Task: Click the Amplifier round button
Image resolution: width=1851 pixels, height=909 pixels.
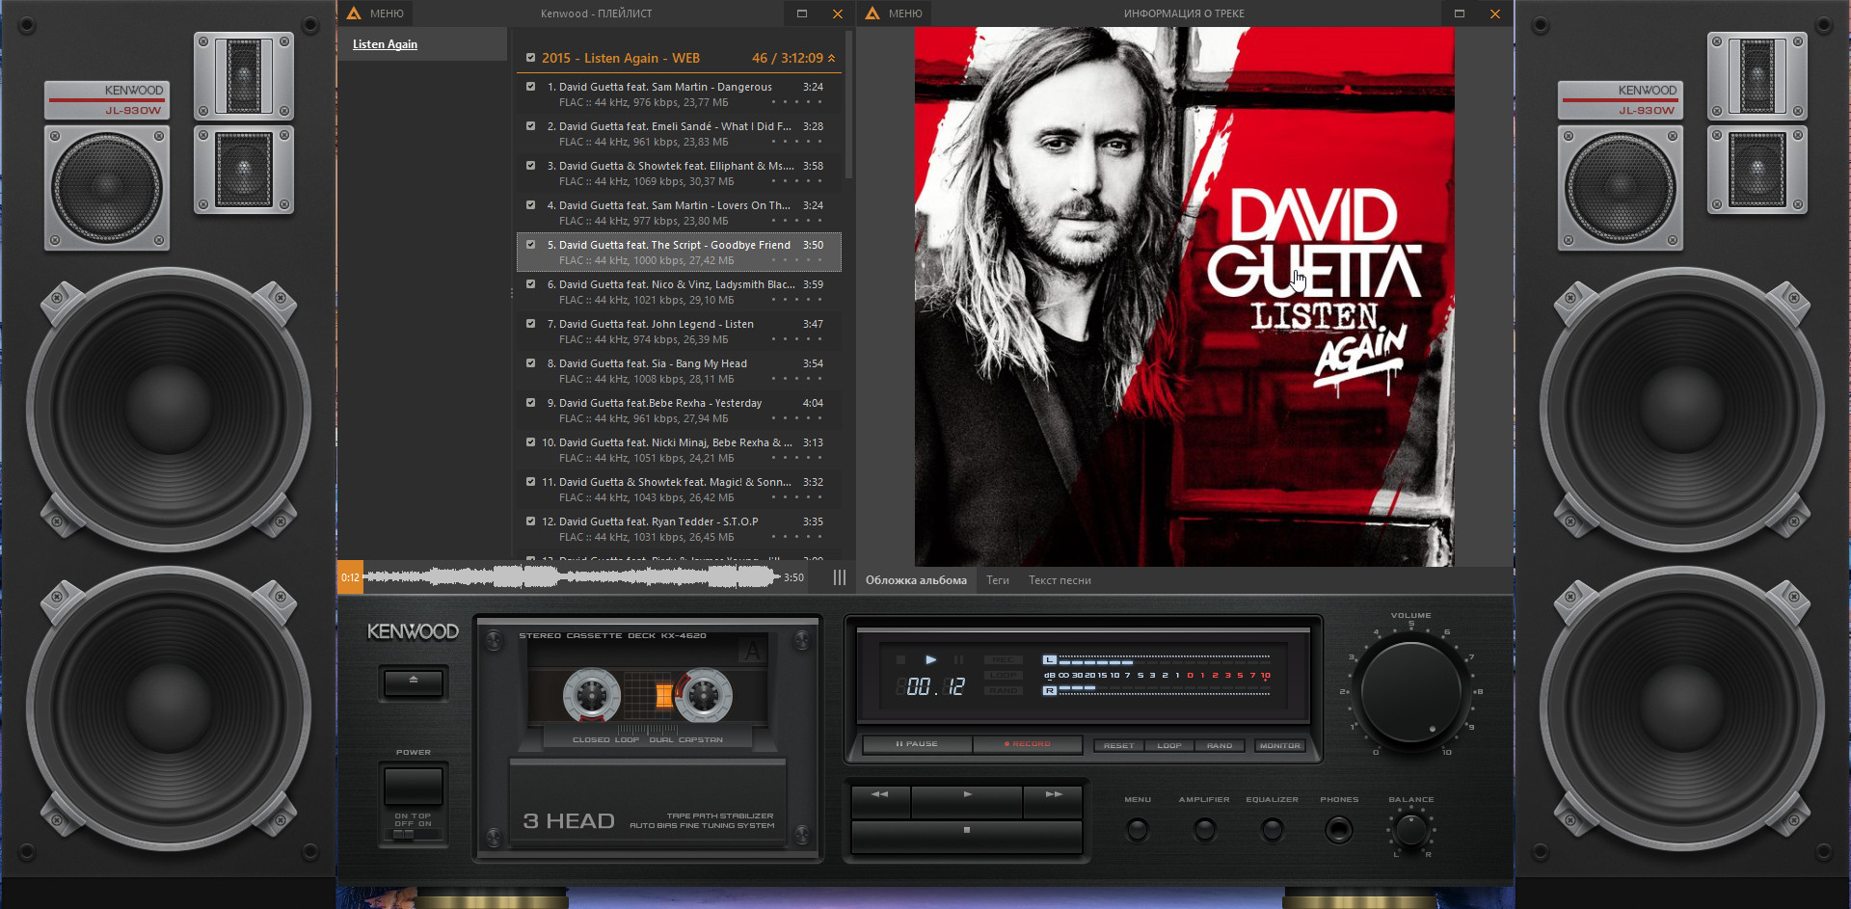Action: pyautogui.click(x=1204, y=829)
